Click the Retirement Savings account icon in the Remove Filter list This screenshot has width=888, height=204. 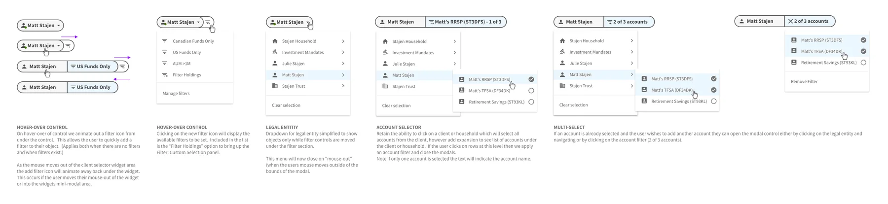794,63
